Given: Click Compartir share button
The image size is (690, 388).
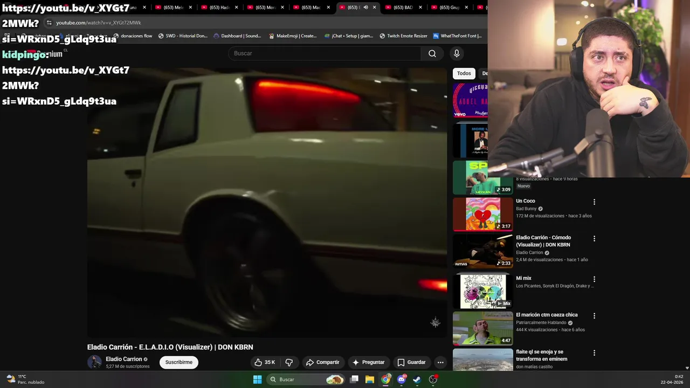Looking at the screenshot, I should pos(322,362).
